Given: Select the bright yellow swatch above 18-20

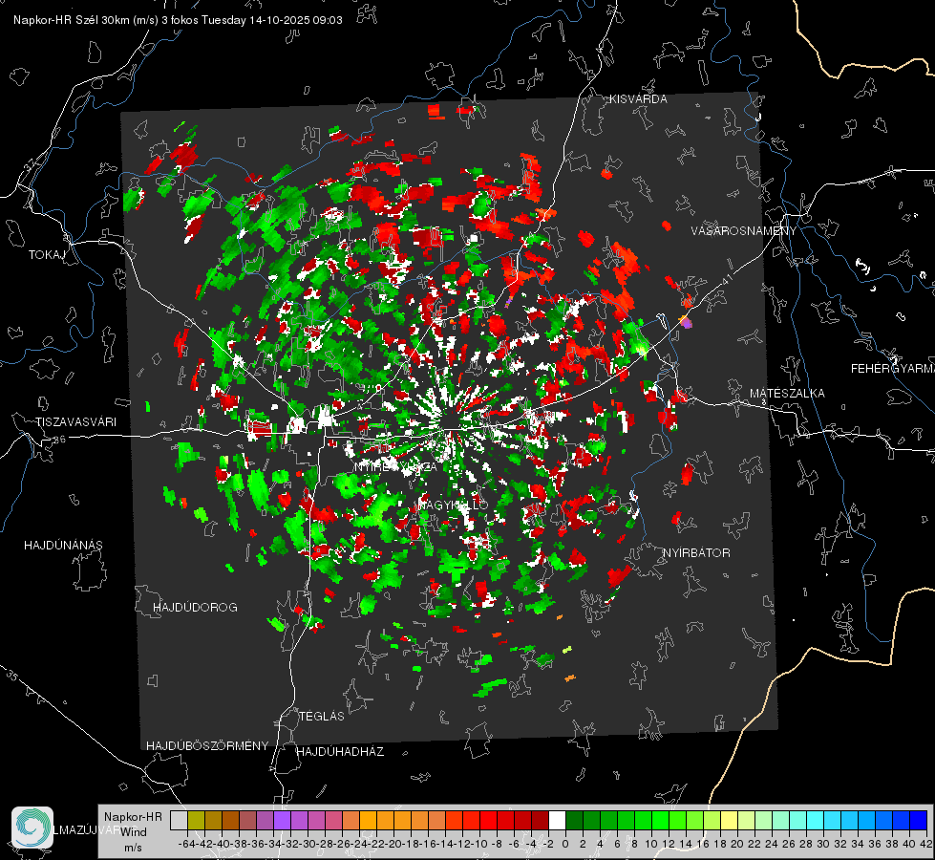Looking at the screenshot, I should [x=730, y=820].
